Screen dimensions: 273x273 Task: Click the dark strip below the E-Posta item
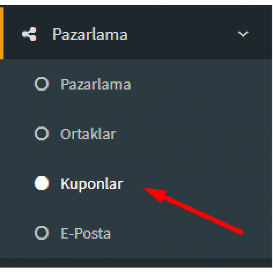tap(136, 263)
